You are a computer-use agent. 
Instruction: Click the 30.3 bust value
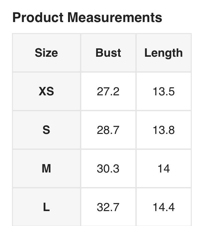pyautogui.click(x=108, y=169)
